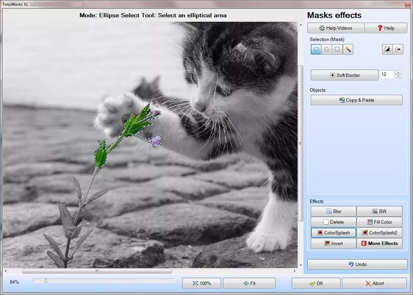Select the Magic Wand tool
The width and height of the screenshot is (413, 295).
point(348,50)
